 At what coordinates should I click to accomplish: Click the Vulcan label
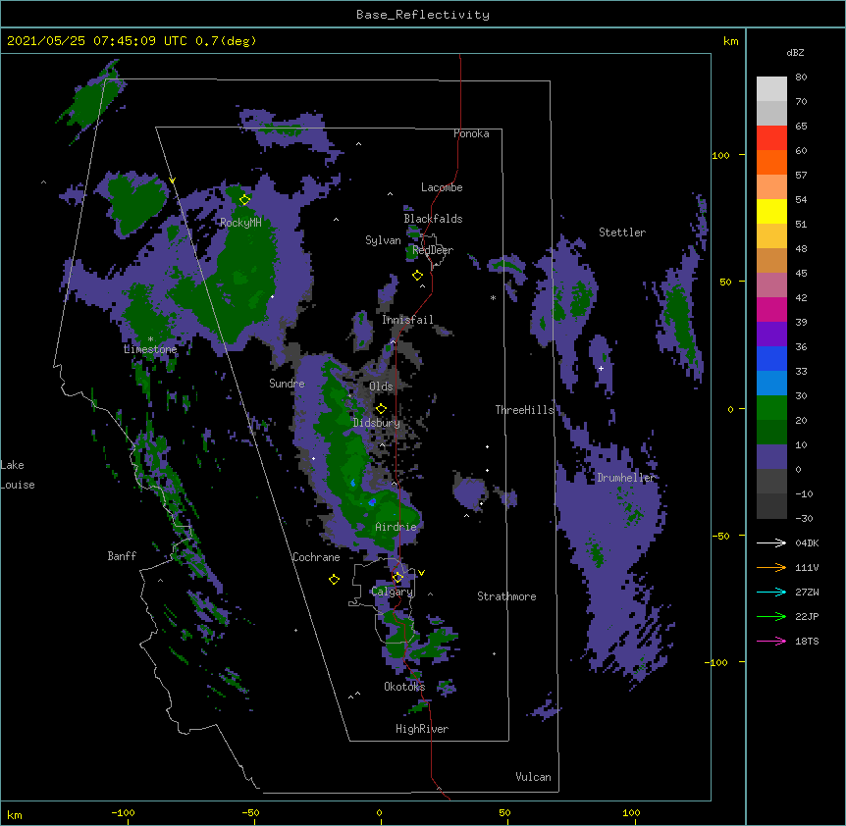tap(533, 777)
